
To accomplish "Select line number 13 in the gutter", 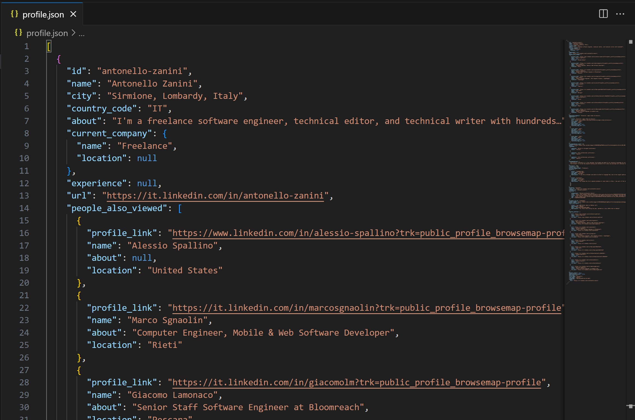I will click(24, 195).
